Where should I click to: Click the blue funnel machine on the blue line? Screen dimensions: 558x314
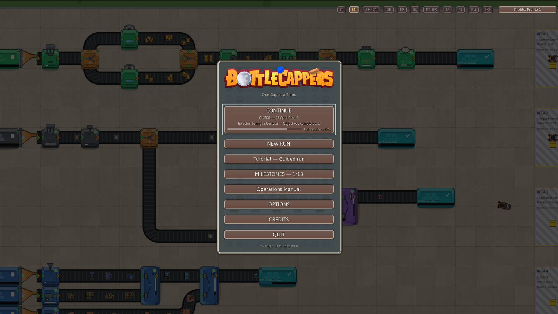pyautogui.click(x=50, y=274)
